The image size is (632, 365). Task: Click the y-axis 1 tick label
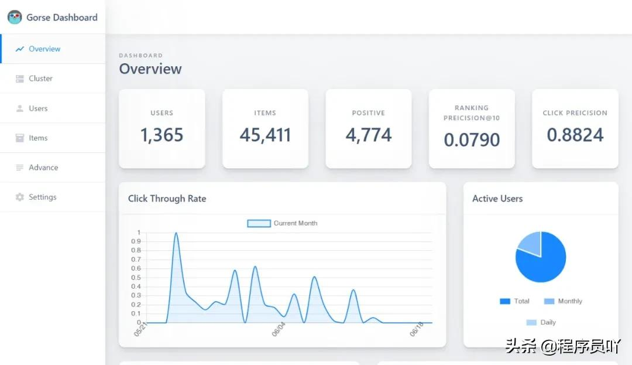pyautogui.click(x=139, y=233)
